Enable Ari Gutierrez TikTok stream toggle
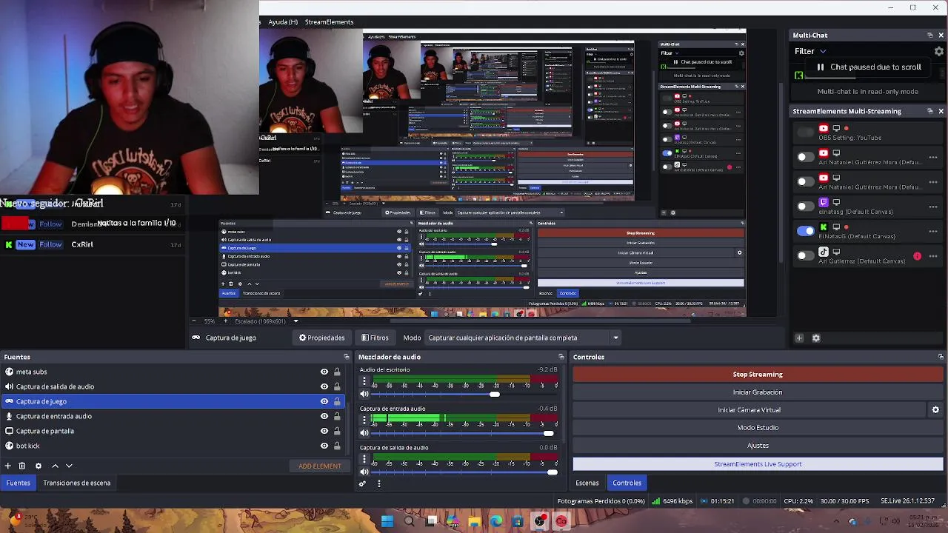 click(x=805, y=256)
